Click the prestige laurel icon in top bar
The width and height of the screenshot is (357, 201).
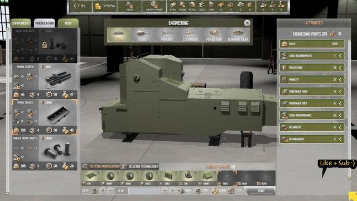pos(76,6)
